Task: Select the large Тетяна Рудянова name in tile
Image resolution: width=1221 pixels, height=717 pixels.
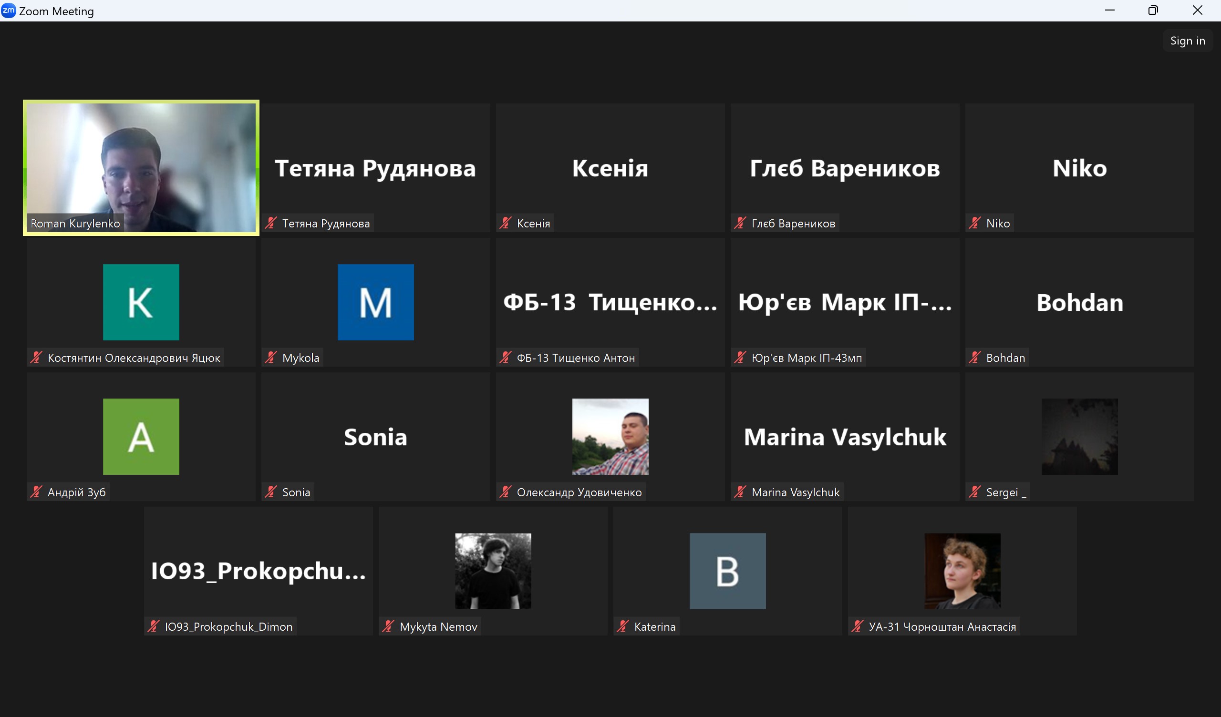Action: [375, 169]
